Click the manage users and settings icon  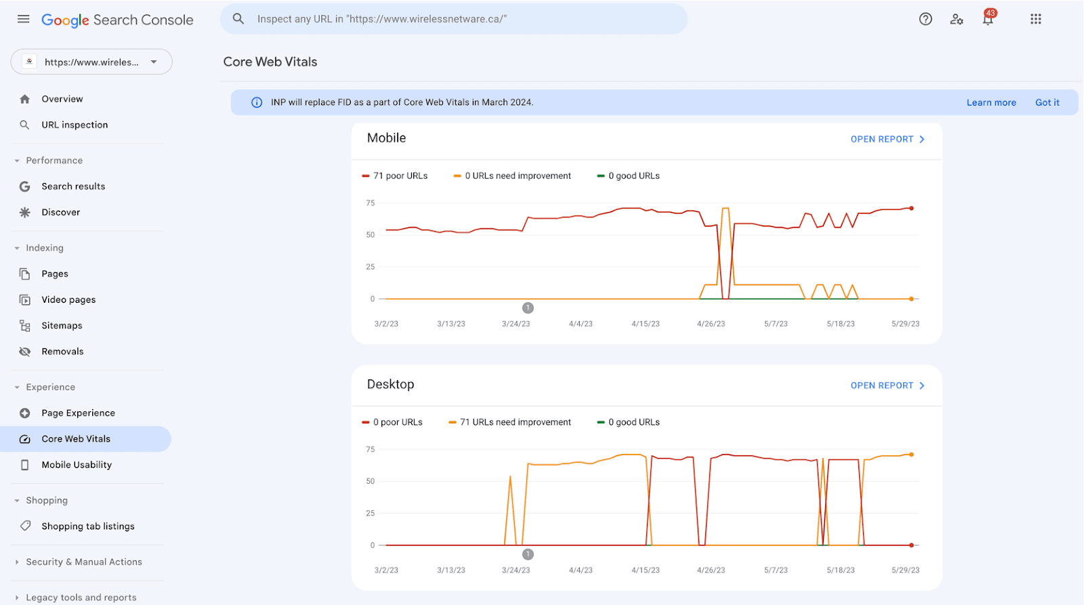(957, 19)
